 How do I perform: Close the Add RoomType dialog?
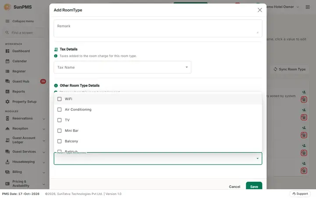[260, 10]
